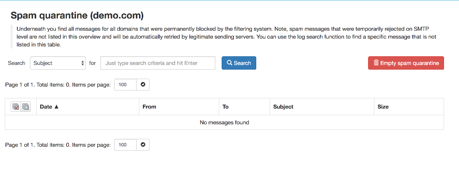
Task: Click Empty spam quarantine button
Action: pos(406,63)
